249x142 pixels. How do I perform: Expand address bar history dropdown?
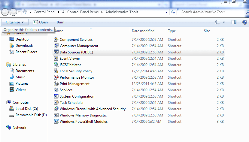(166, 12)
